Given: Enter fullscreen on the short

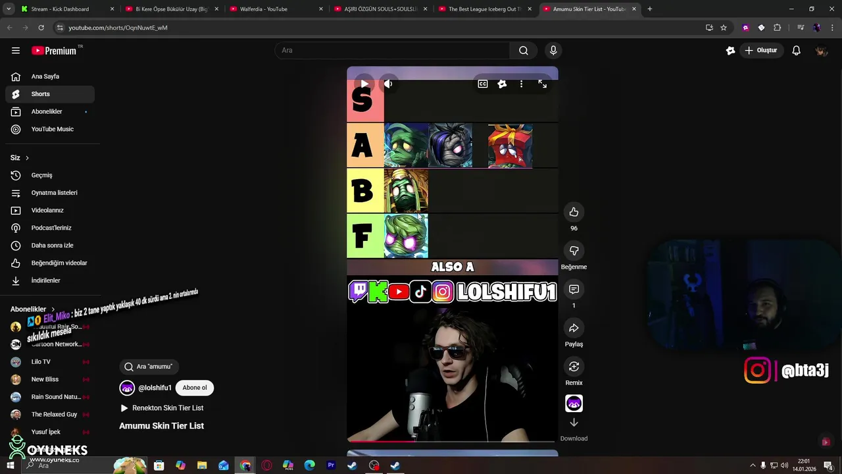Looking at the screenshot, I should [x=542, y=84].
